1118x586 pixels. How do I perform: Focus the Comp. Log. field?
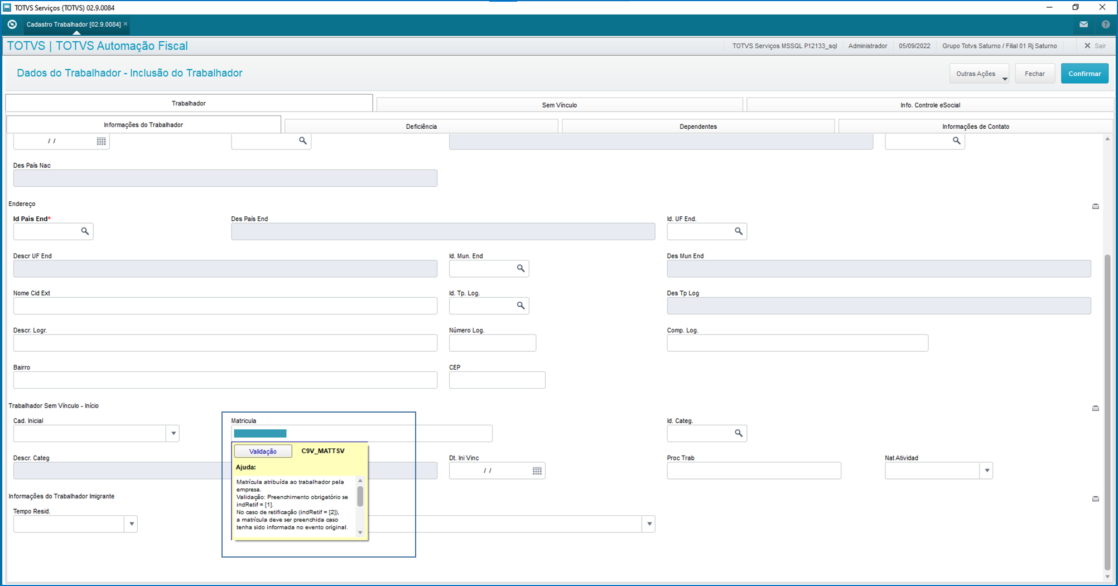click(798, 343)
